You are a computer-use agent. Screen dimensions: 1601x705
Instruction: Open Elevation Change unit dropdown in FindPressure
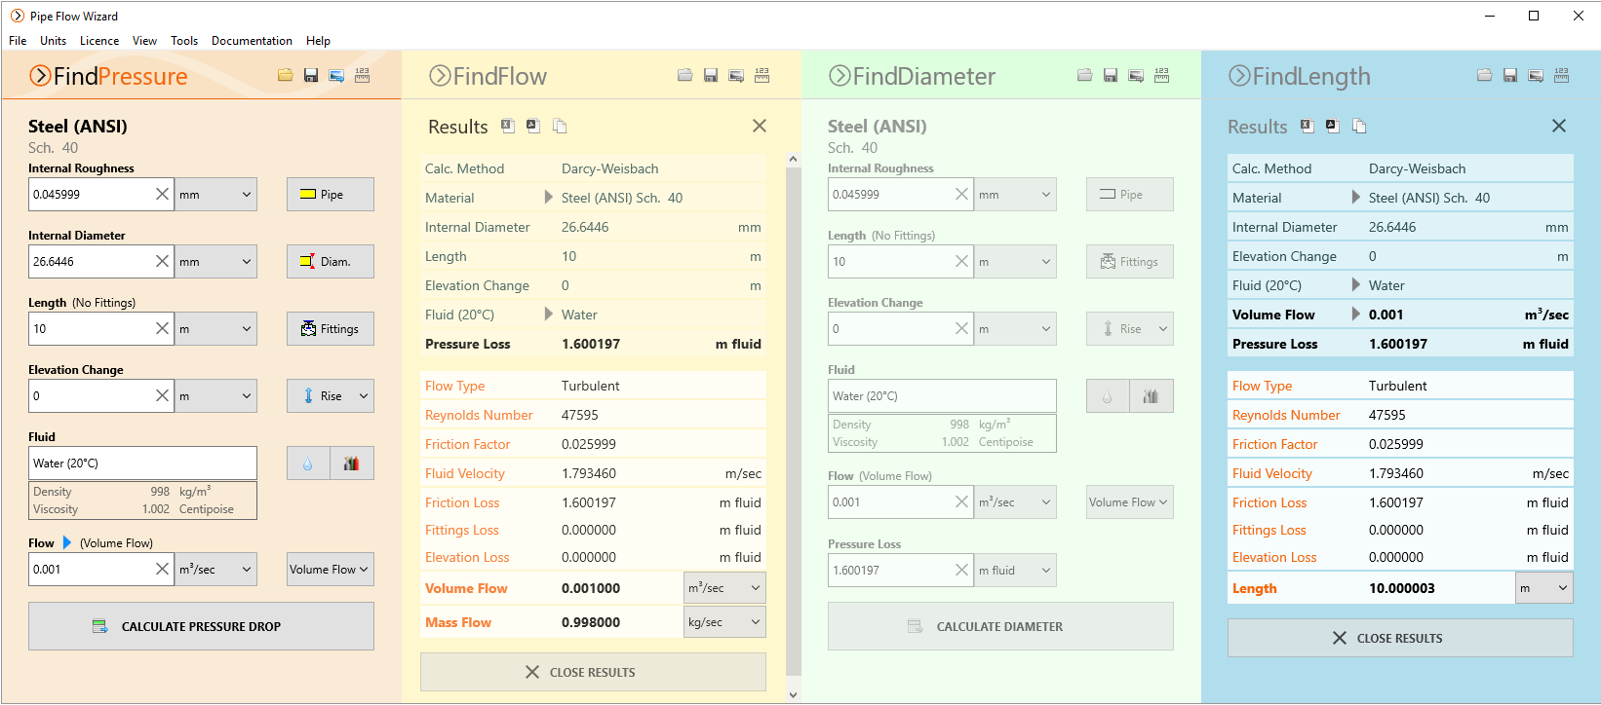[x=215, y=395]
